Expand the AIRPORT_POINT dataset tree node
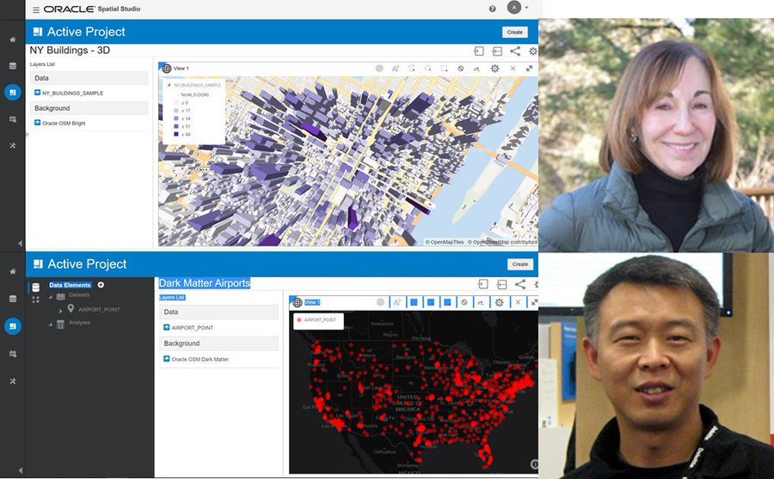 point(61,311)
